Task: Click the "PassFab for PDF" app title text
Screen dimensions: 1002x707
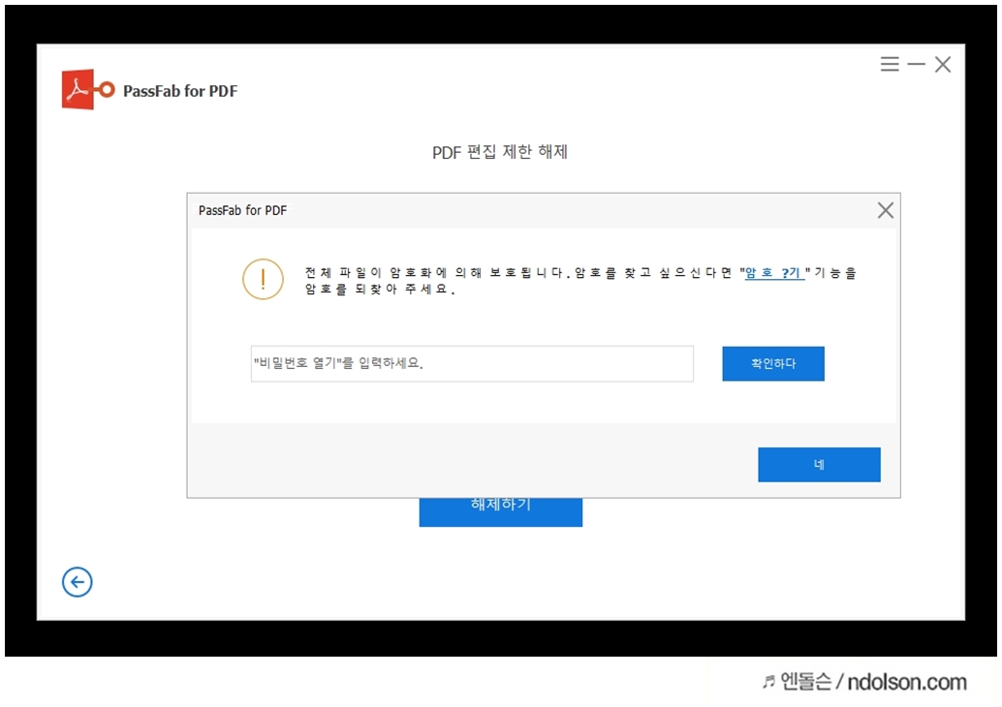Action: (x=180, y=91)
